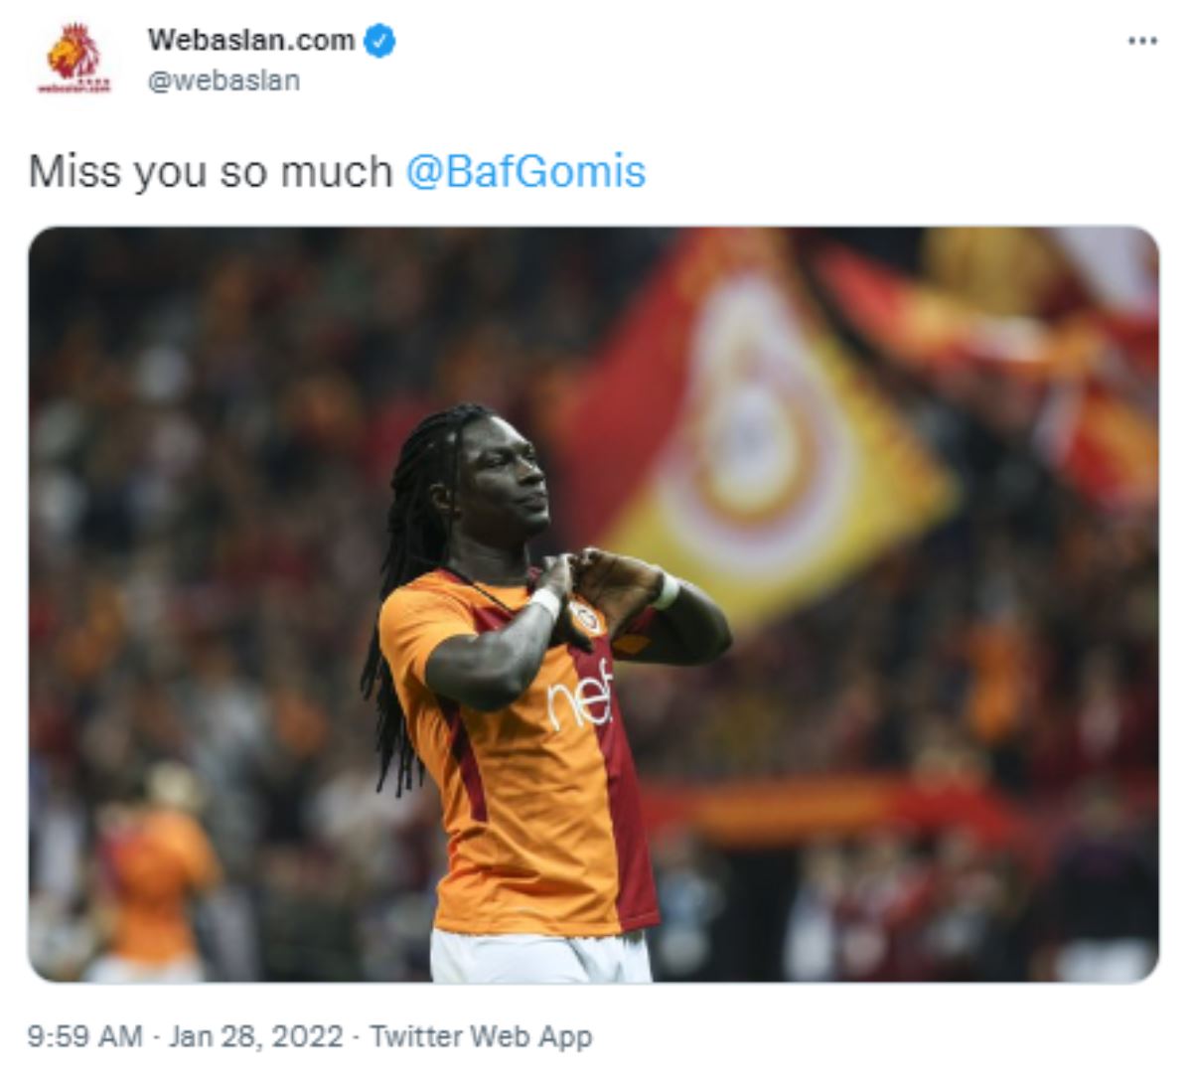
Task: Click the blue verified badge
Action: pos(379,41)
